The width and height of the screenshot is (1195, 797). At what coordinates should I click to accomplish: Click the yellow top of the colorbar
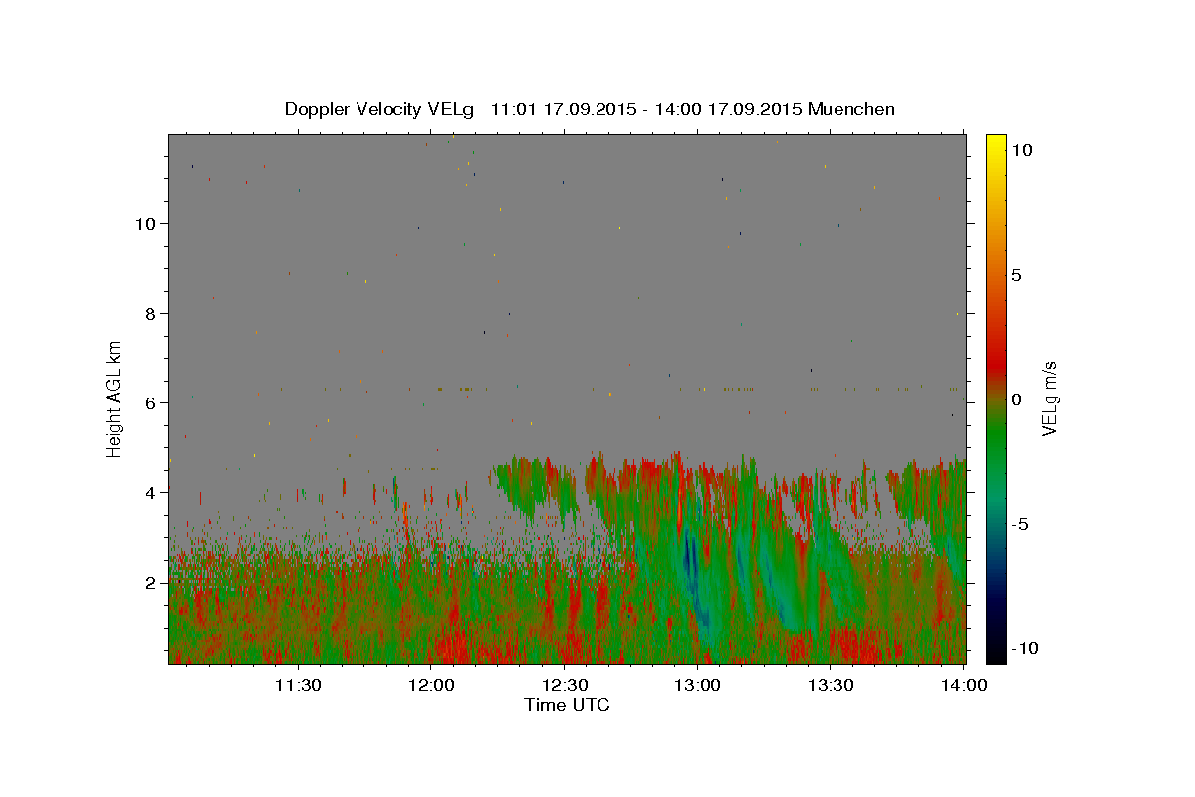[996, 144]
